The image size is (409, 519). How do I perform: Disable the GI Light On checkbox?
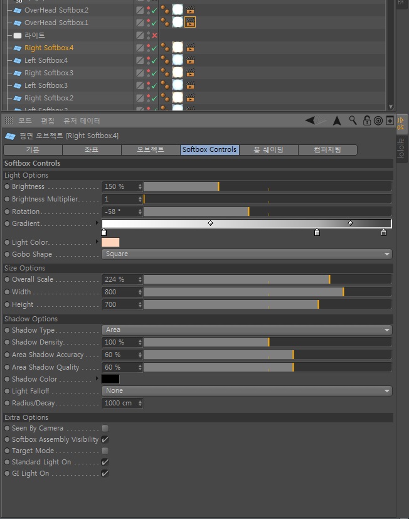[105, 473]
